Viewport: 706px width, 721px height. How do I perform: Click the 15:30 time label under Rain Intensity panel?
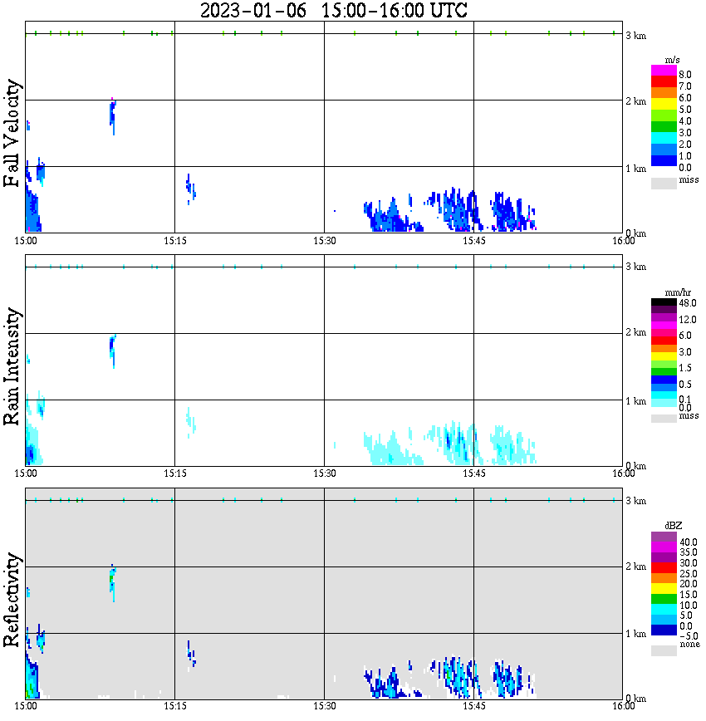tap(325, 473)
